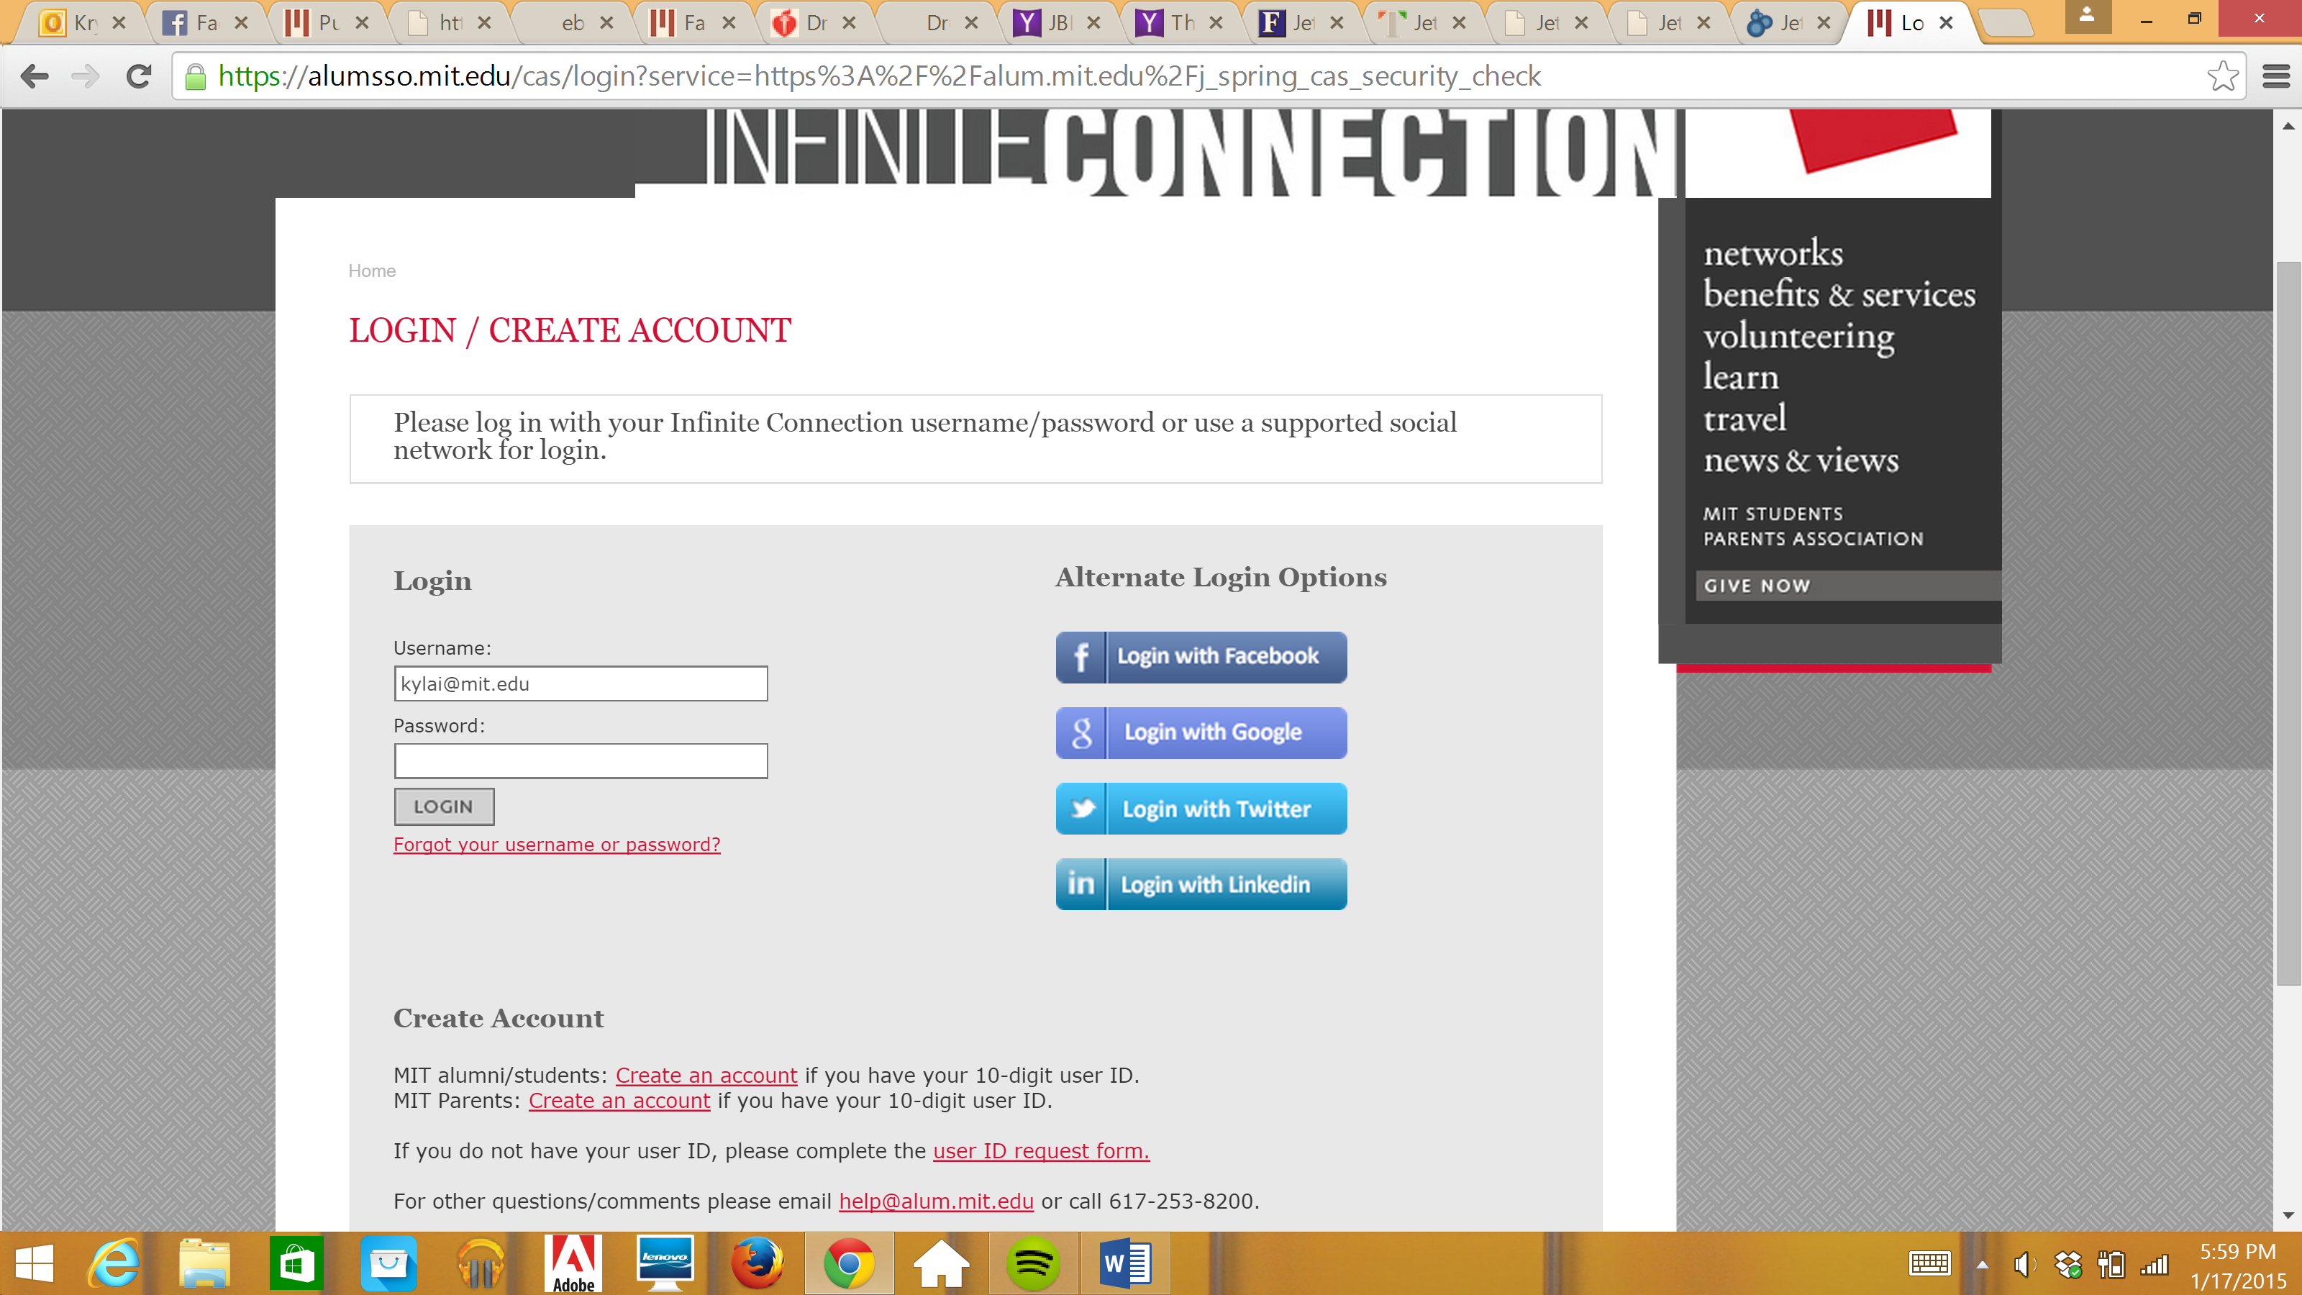
Task: Click the page vertical scrollbar thumb
Action: [2288, 623]
